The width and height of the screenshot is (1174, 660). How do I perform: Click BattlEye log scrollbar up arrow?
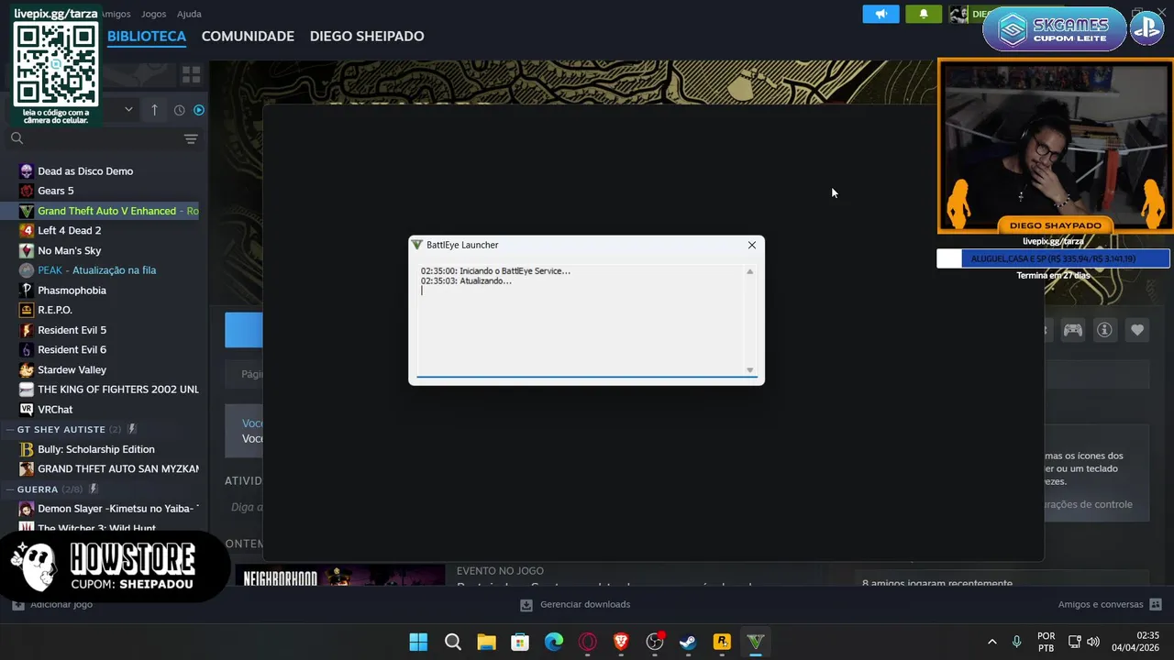coord(749,271)
